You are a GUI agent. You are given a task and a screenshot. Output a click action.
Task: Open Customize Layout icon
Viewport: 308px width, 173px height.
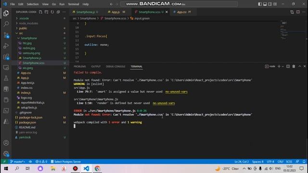[275, 4]
